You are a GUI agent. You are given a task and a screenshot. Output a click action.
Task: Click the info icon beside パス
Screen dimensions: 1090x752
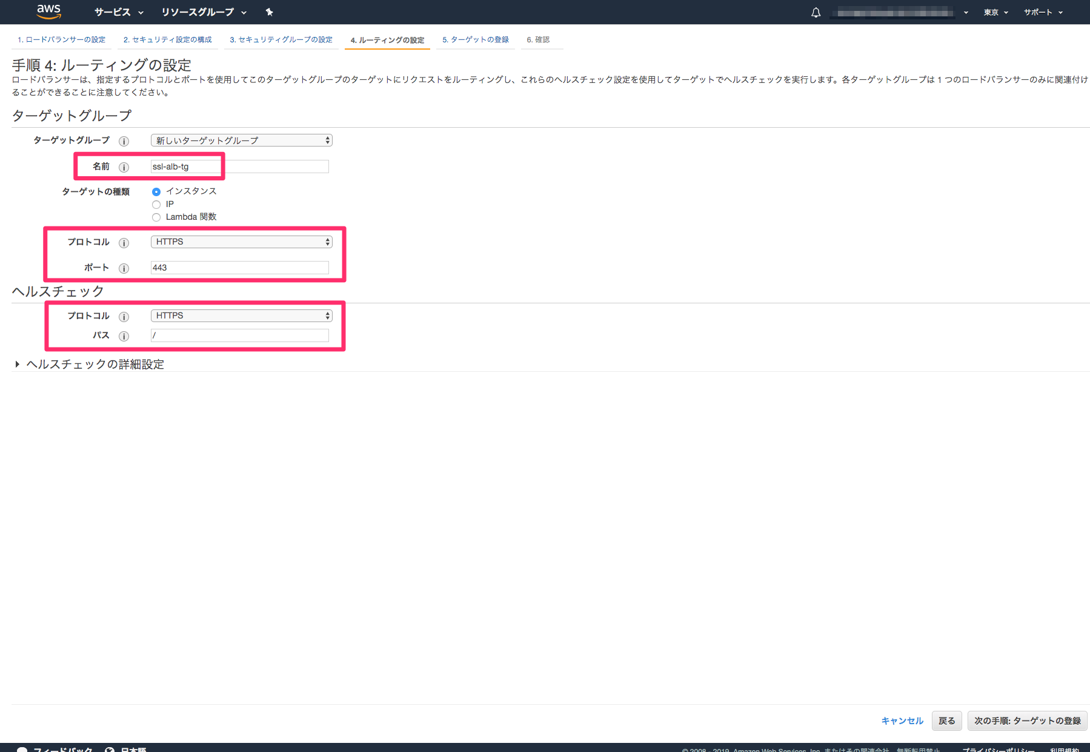(124, 336)
